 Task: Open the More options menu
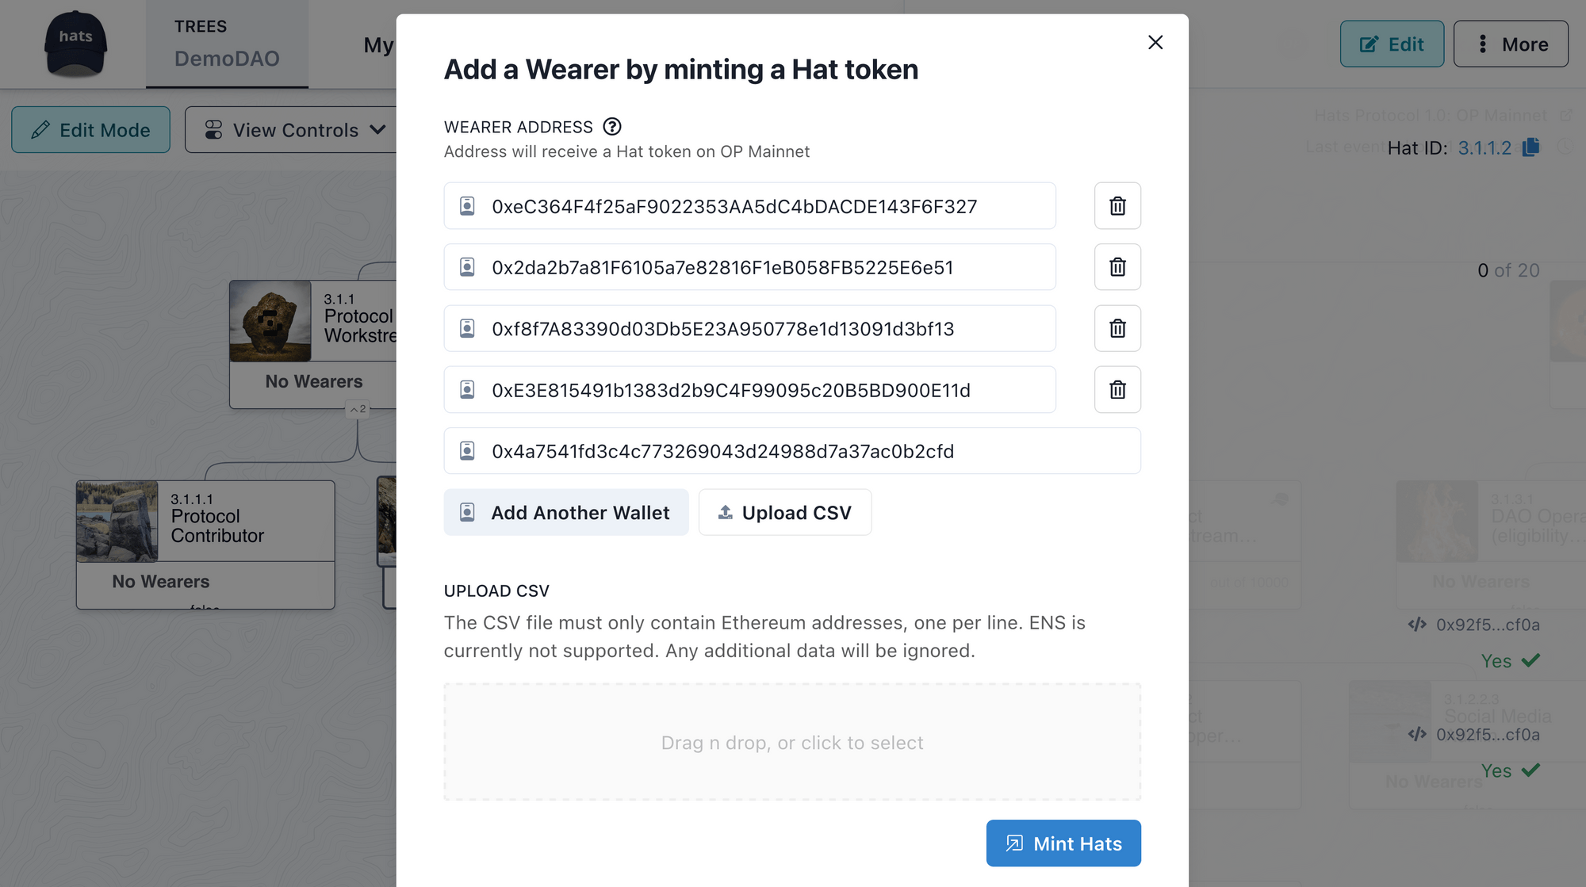coord(1510,44)
